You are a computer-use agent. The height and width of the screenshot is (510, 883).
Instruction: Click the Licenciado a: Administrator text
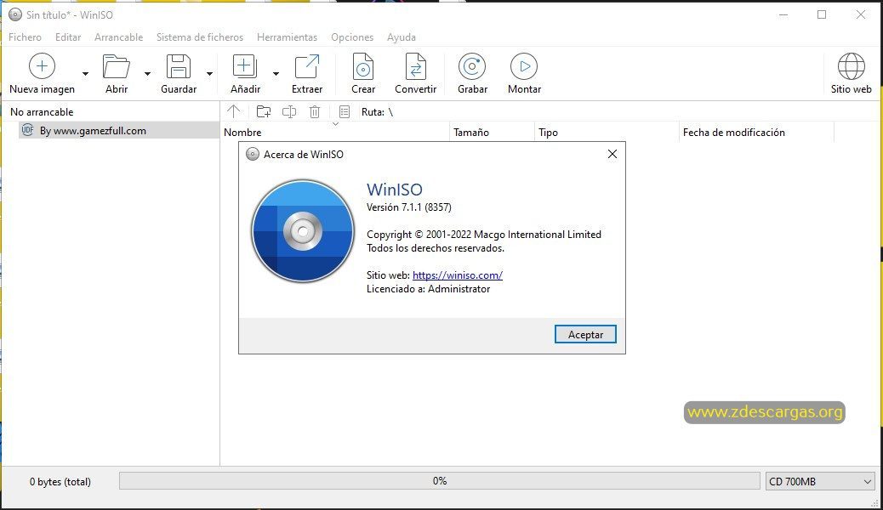[428, 289]
